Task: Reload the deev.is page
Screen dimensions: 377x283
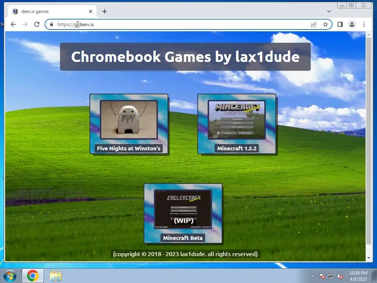Action: pos(37,24)
